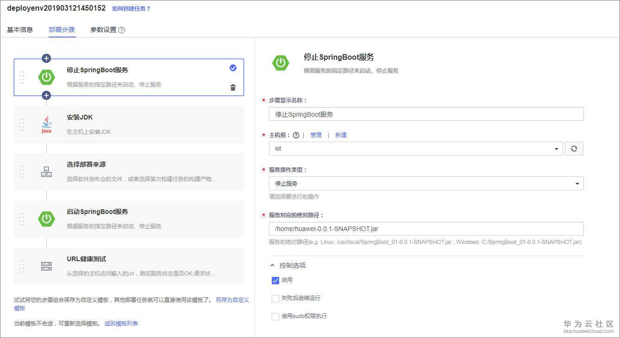Click the blue checkmark on 停止SpringBoot服务 step
620x338 pixels.
tap(233, 68)
